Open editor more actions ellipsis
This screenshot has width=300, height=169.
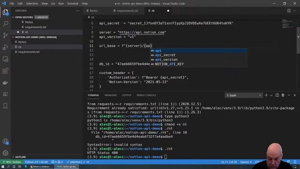(x=295, y=11)
